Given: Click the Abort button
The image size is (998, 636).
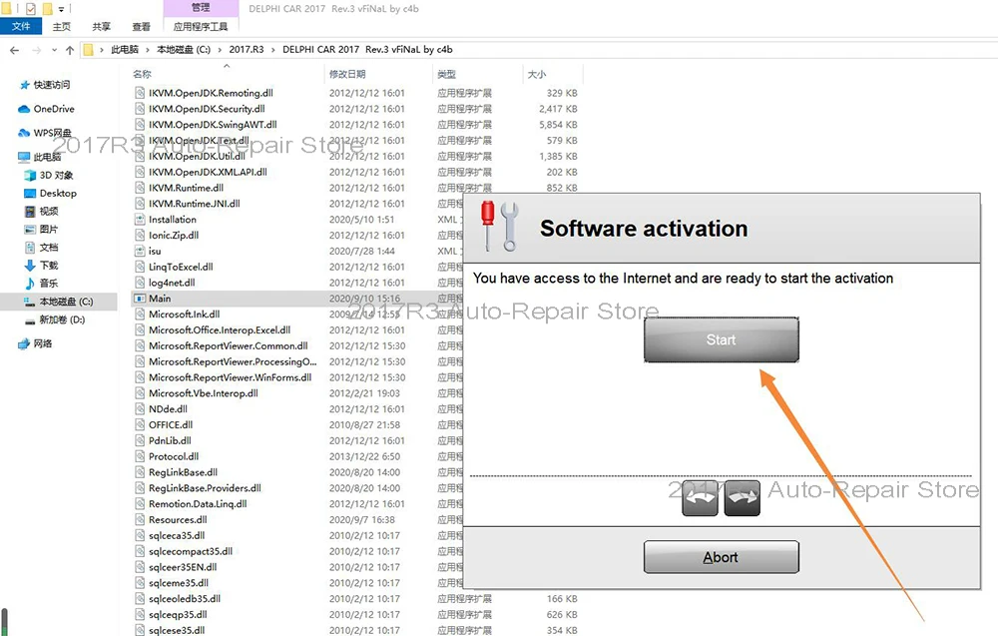Looking at the screenshot, I should (722, 557).
